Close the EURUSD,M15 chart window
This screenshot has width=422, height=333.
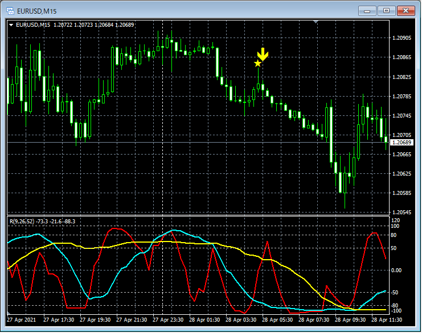click(x=406, y=11)
